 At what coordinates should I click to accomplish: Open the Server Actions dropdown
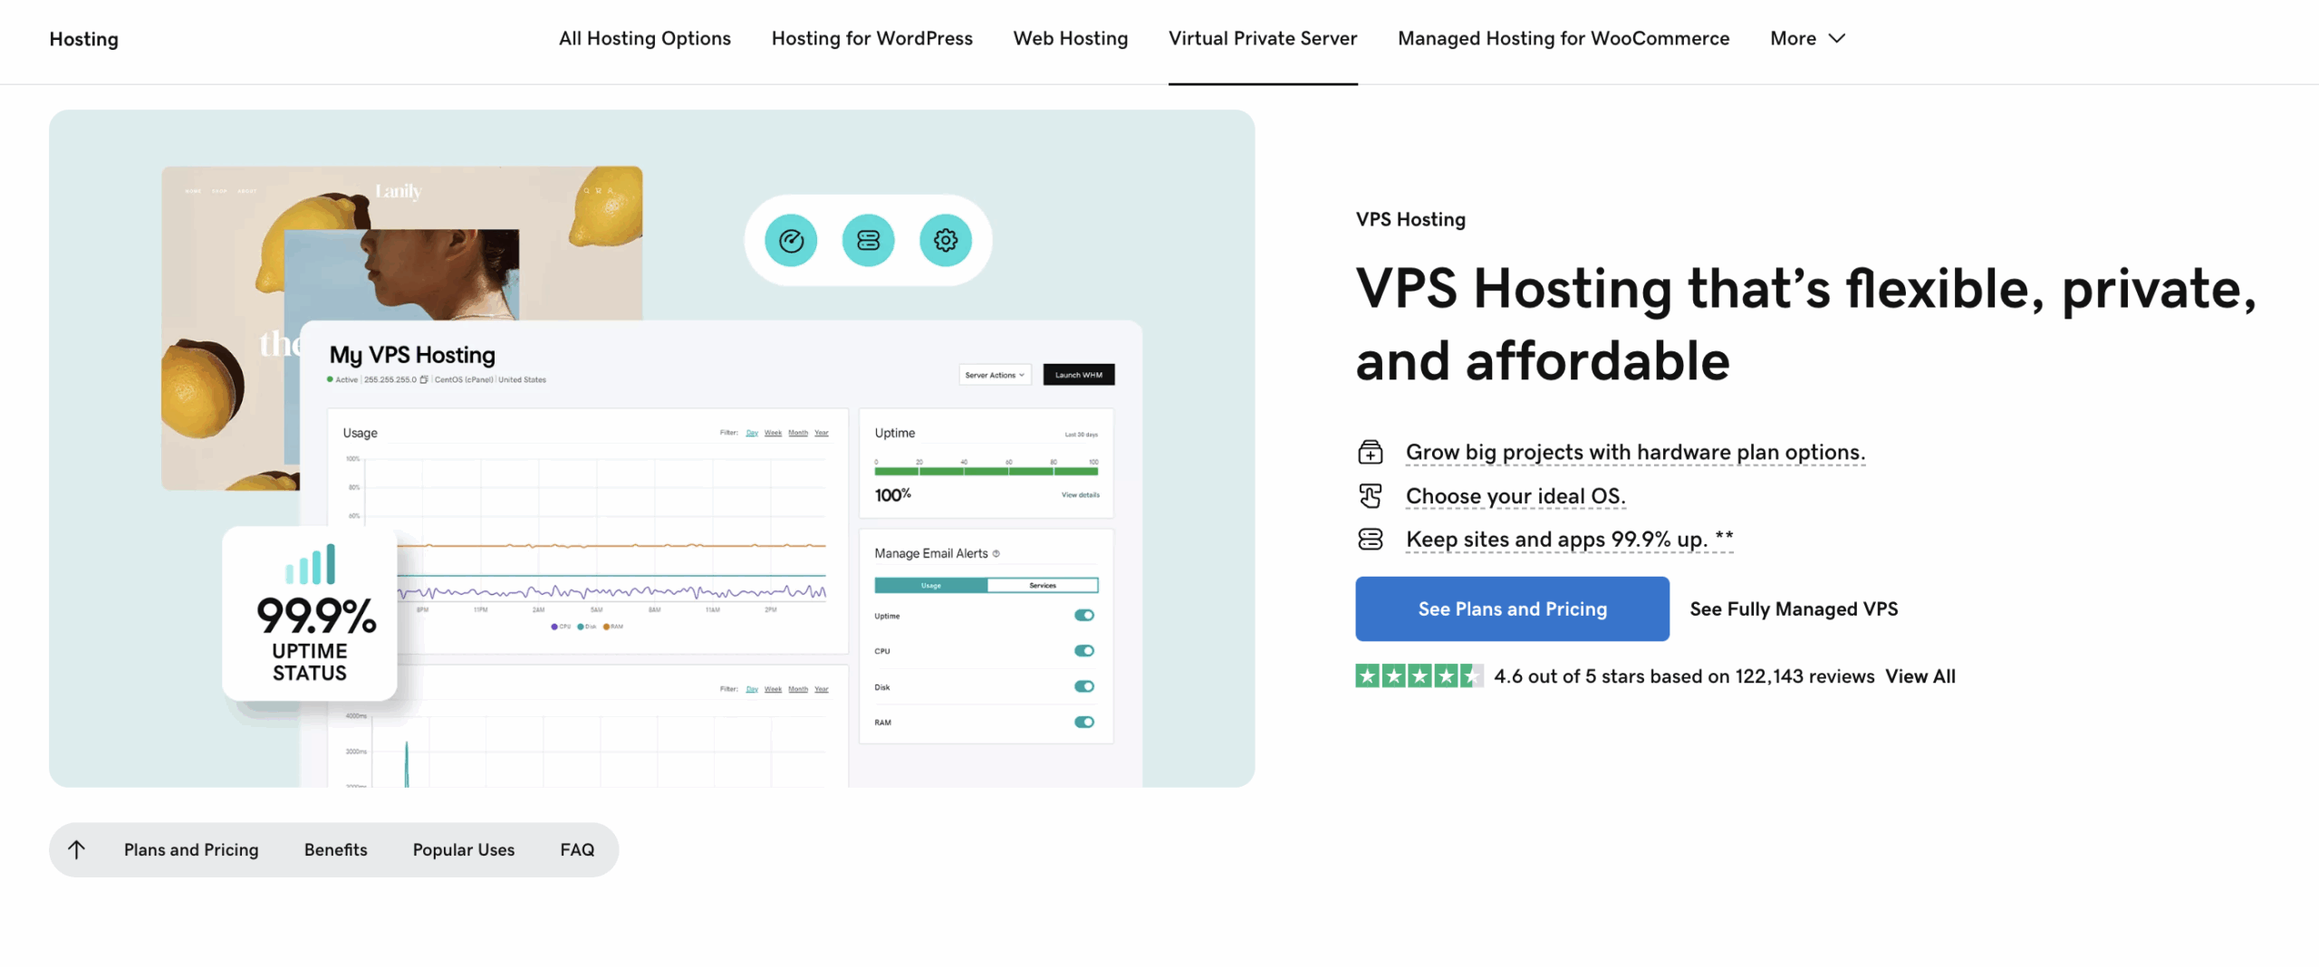[995, 375]
